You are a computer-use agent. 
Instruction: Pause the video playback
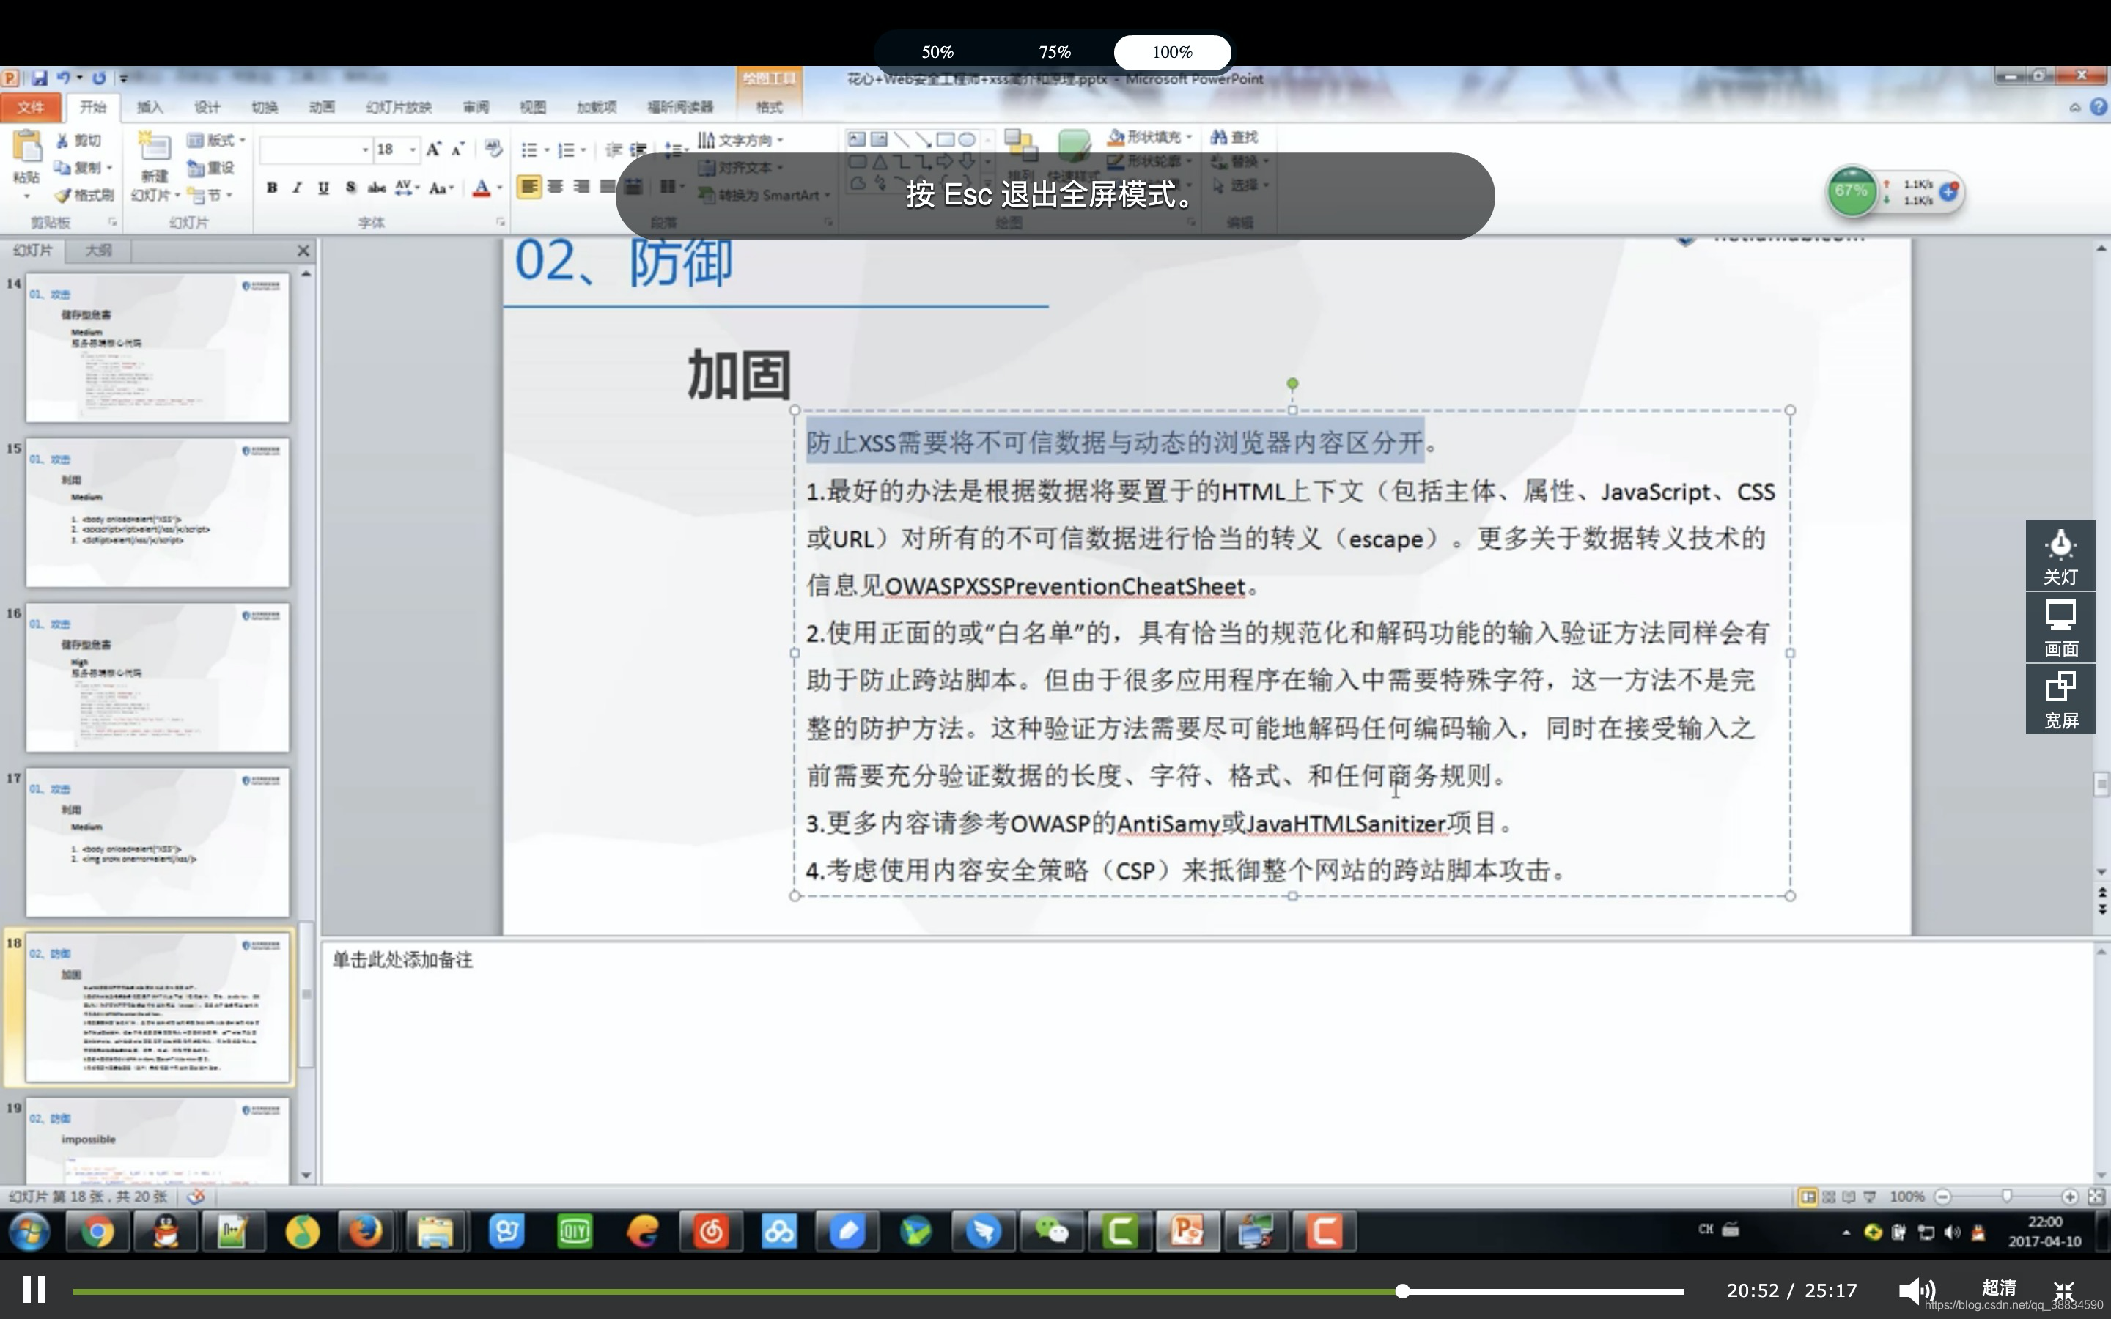tap(34, 1290)
